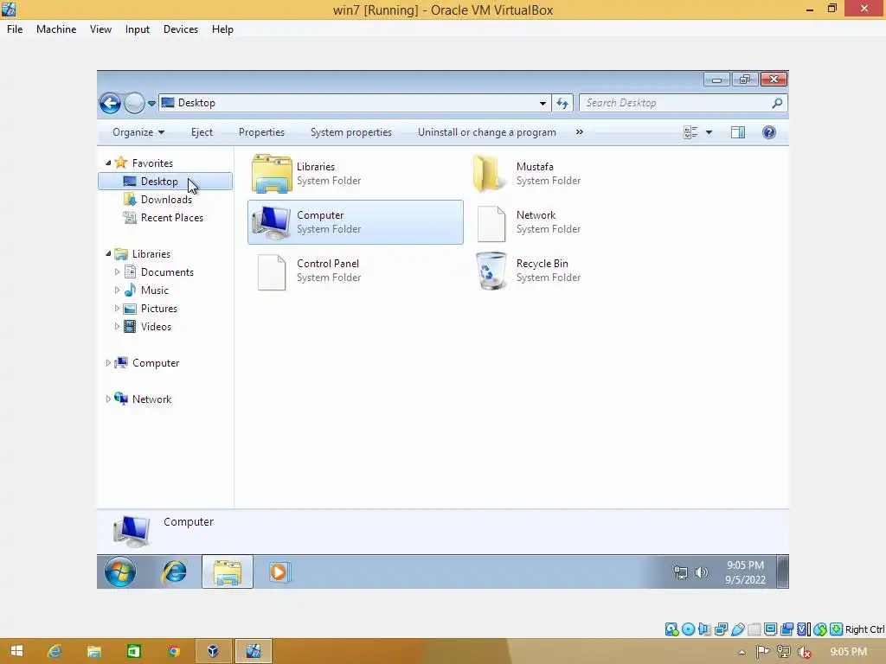
Task: Open the address bar history dropdown arrow
Action: point(543,104)
